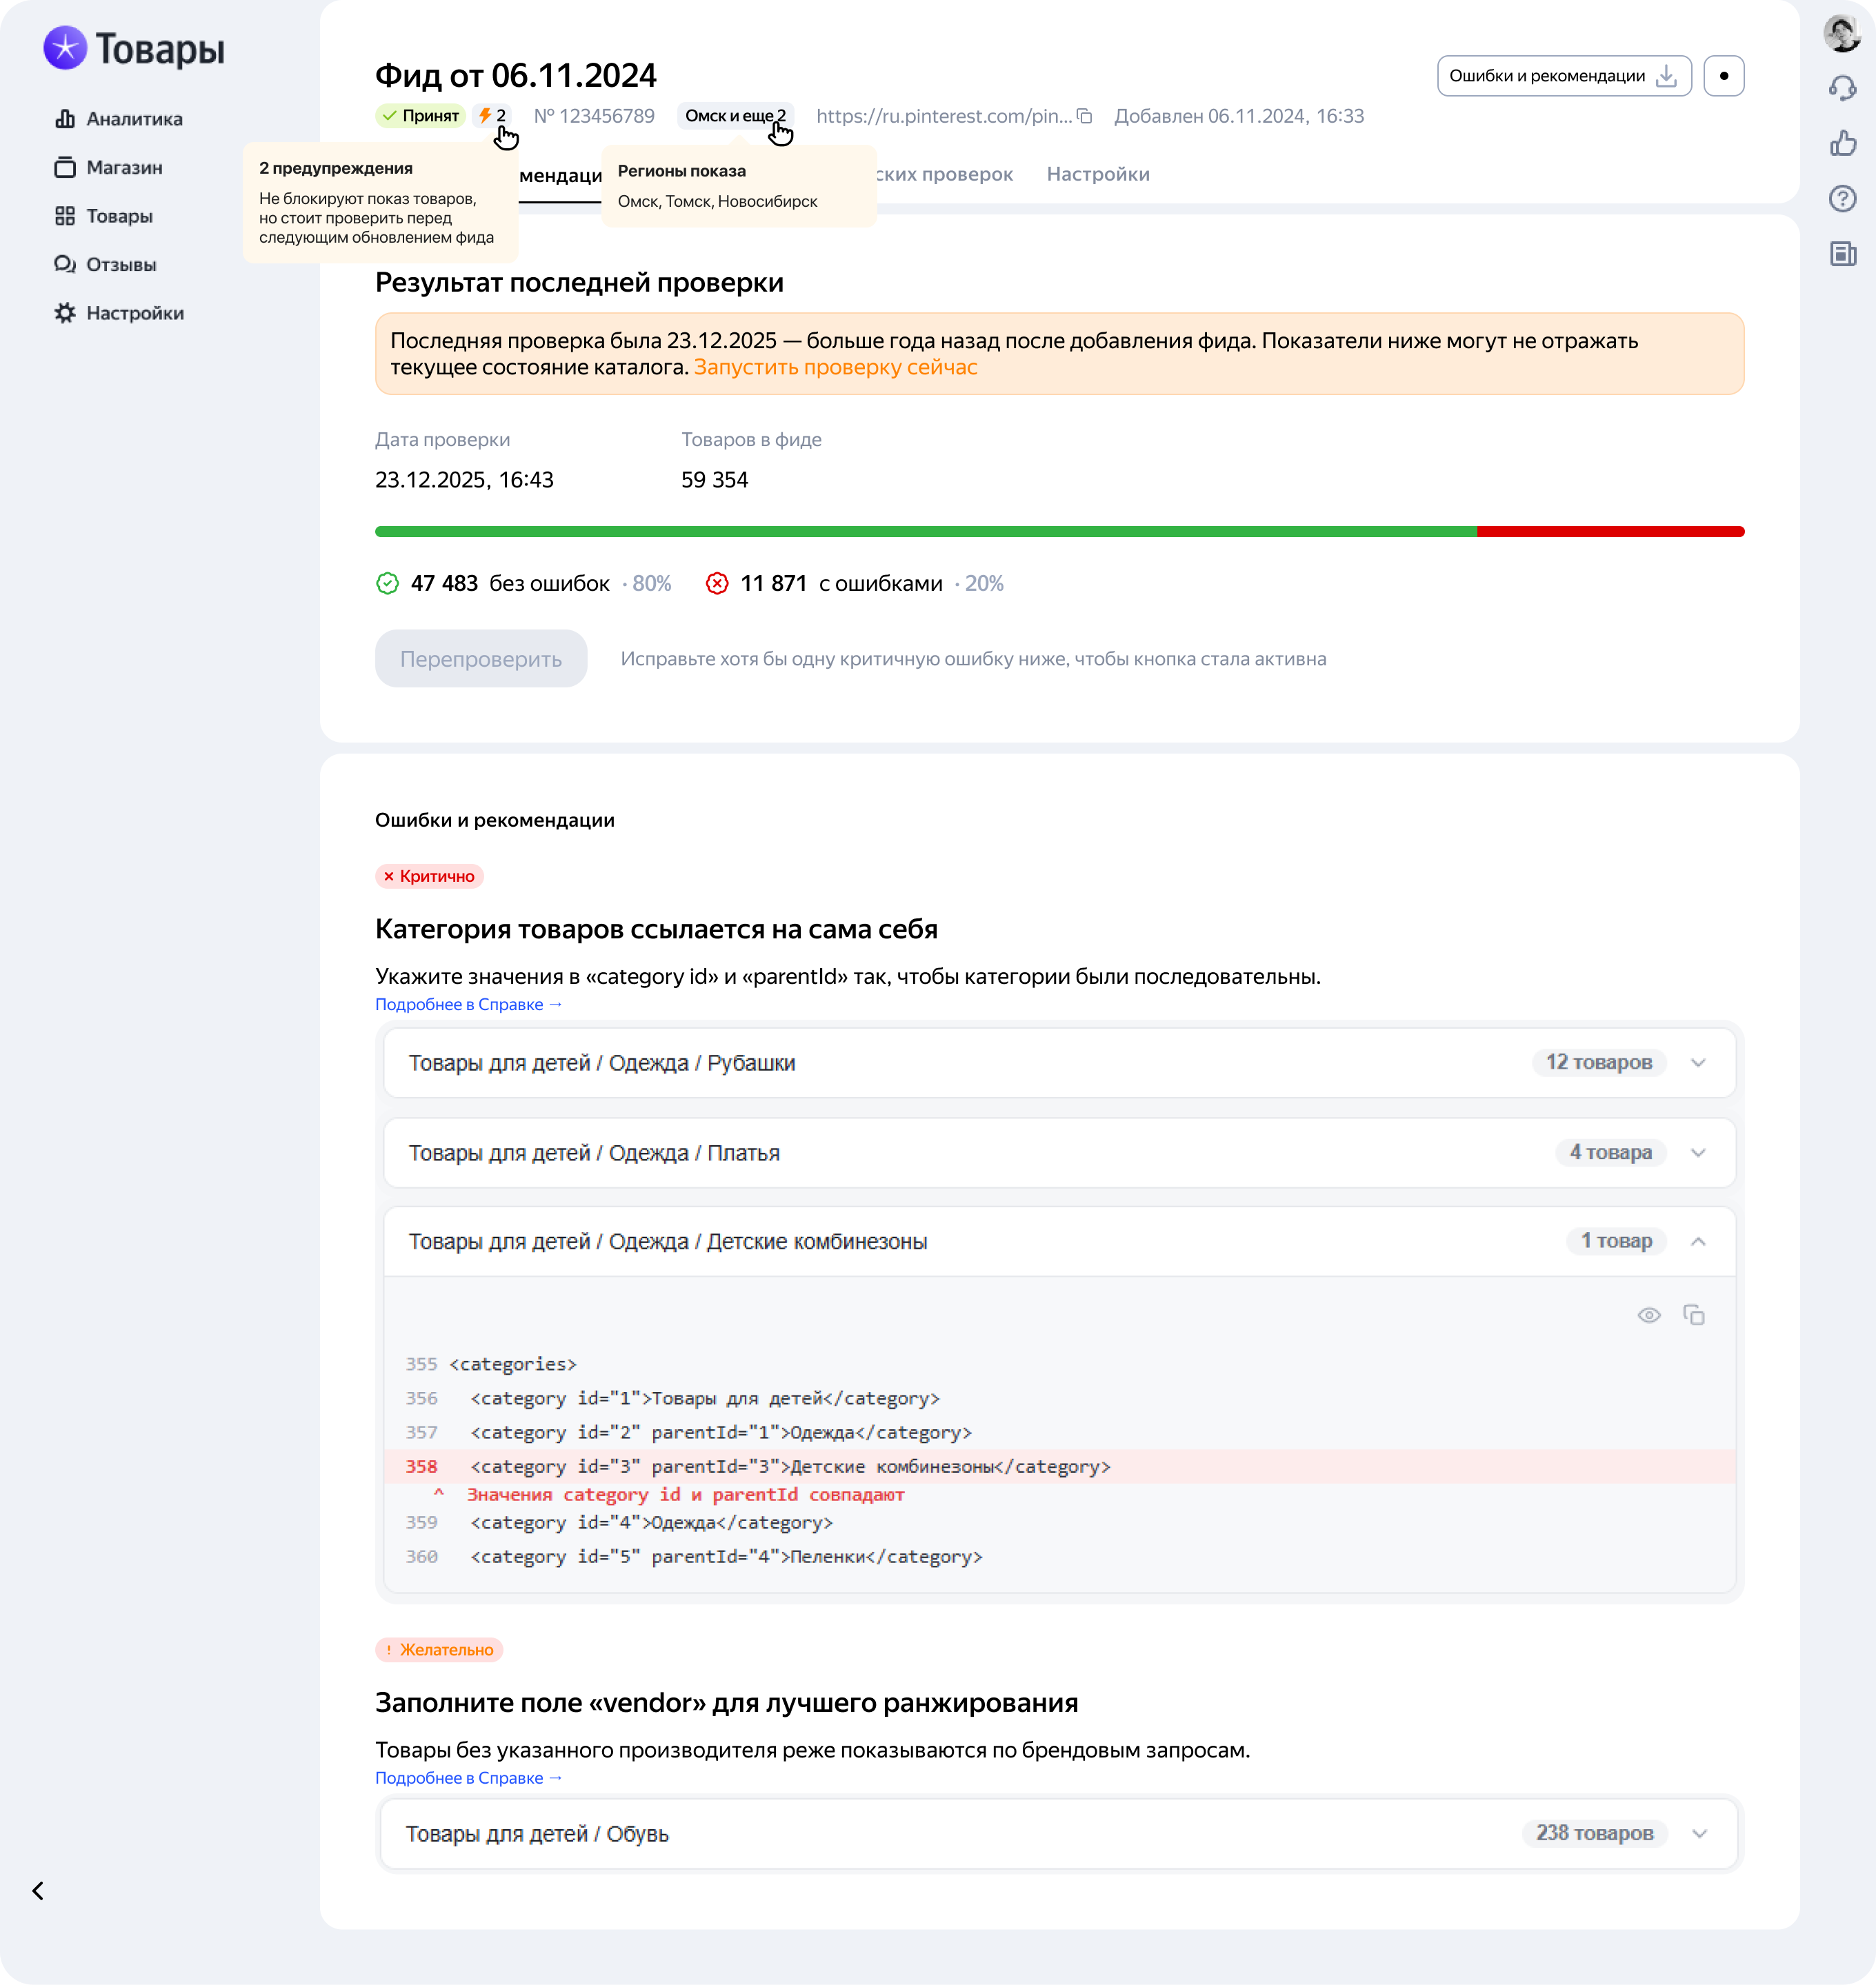Open Настройки gear in the sidebar
Screen dimensions: 1876x1985
(x=119, y=313)
